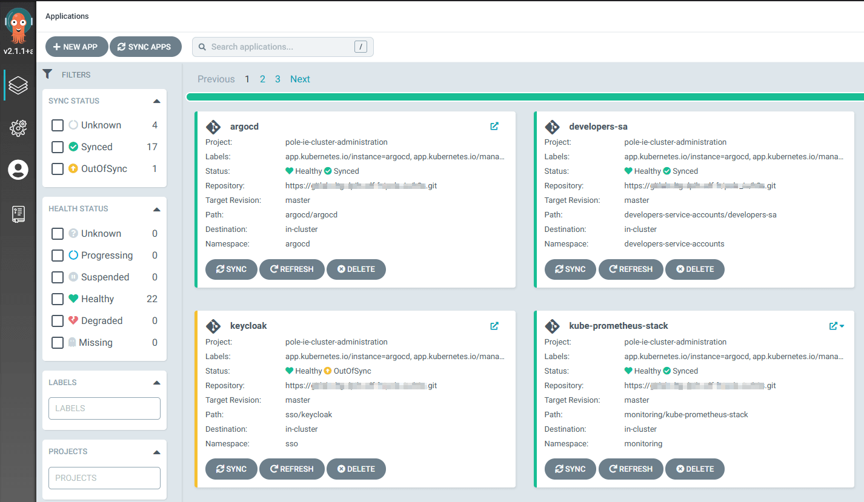Screen dimensions: 864x502
Task: Focus the Projects filter input
Action: (104, 478)
